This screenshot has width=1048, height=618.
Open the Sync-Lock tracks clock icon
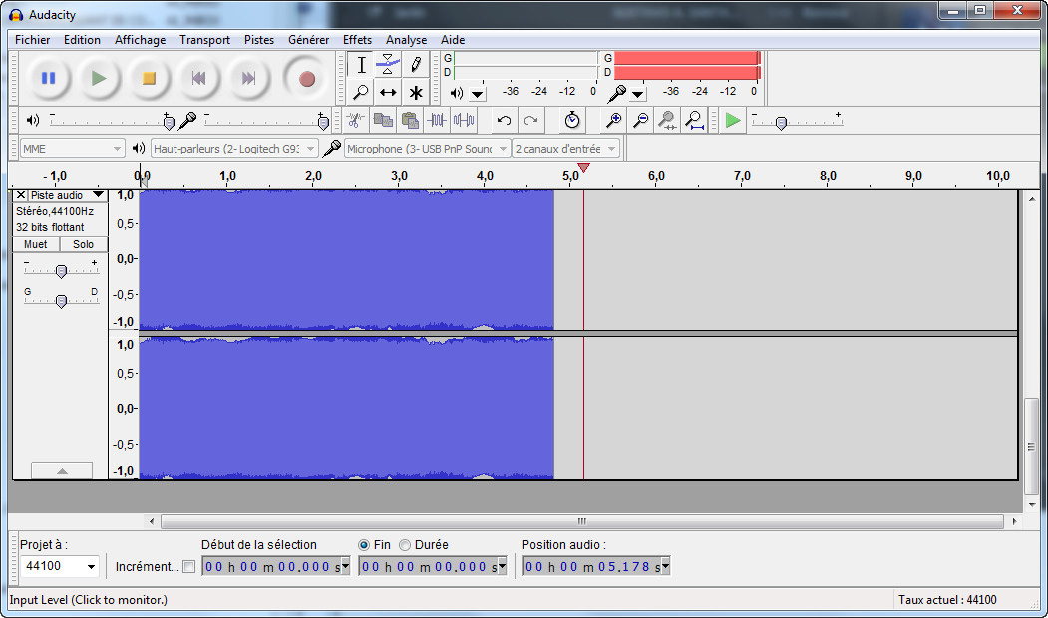pyautogui.click(x=572, y=121)
